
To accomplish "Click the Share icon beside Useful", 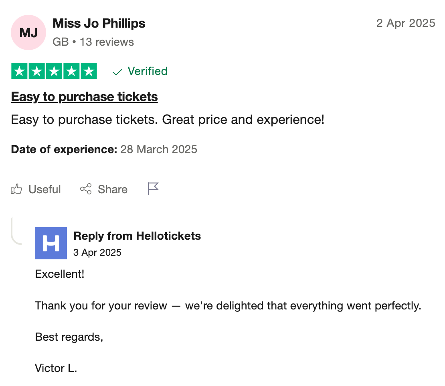I will [85, 188].
